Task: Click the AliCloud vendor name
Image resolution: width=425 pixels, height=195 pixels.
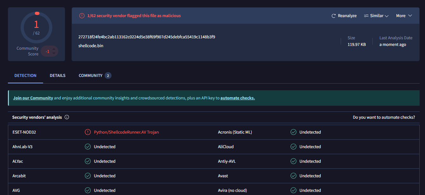Action: [x=226, y=147]
